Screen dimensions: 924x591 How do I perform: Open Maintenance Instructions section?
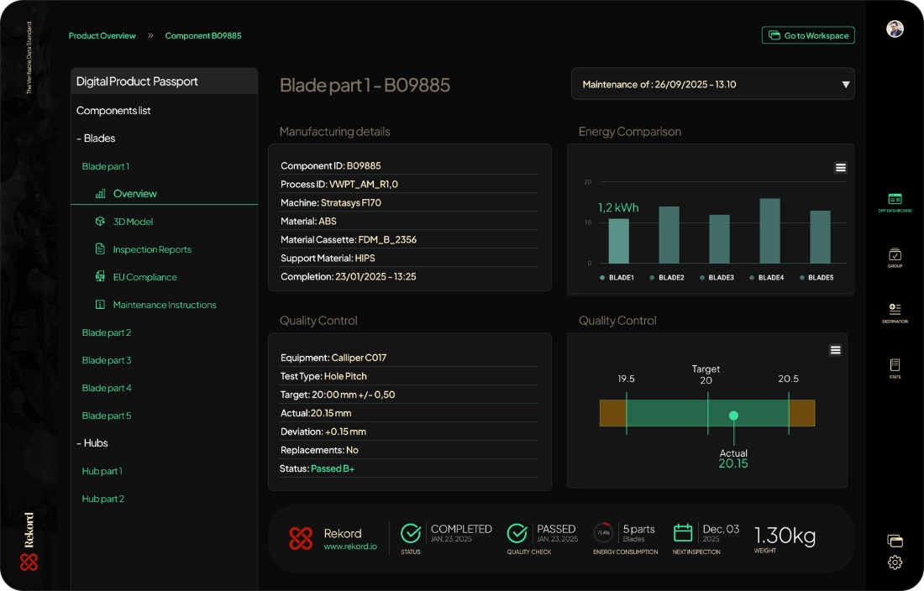click(165, 305)
